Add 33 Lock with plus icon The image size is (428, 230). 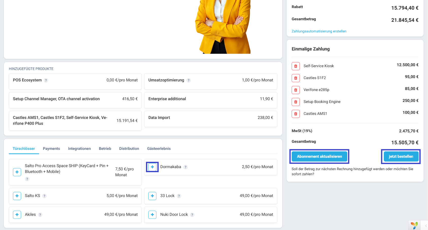152,196
